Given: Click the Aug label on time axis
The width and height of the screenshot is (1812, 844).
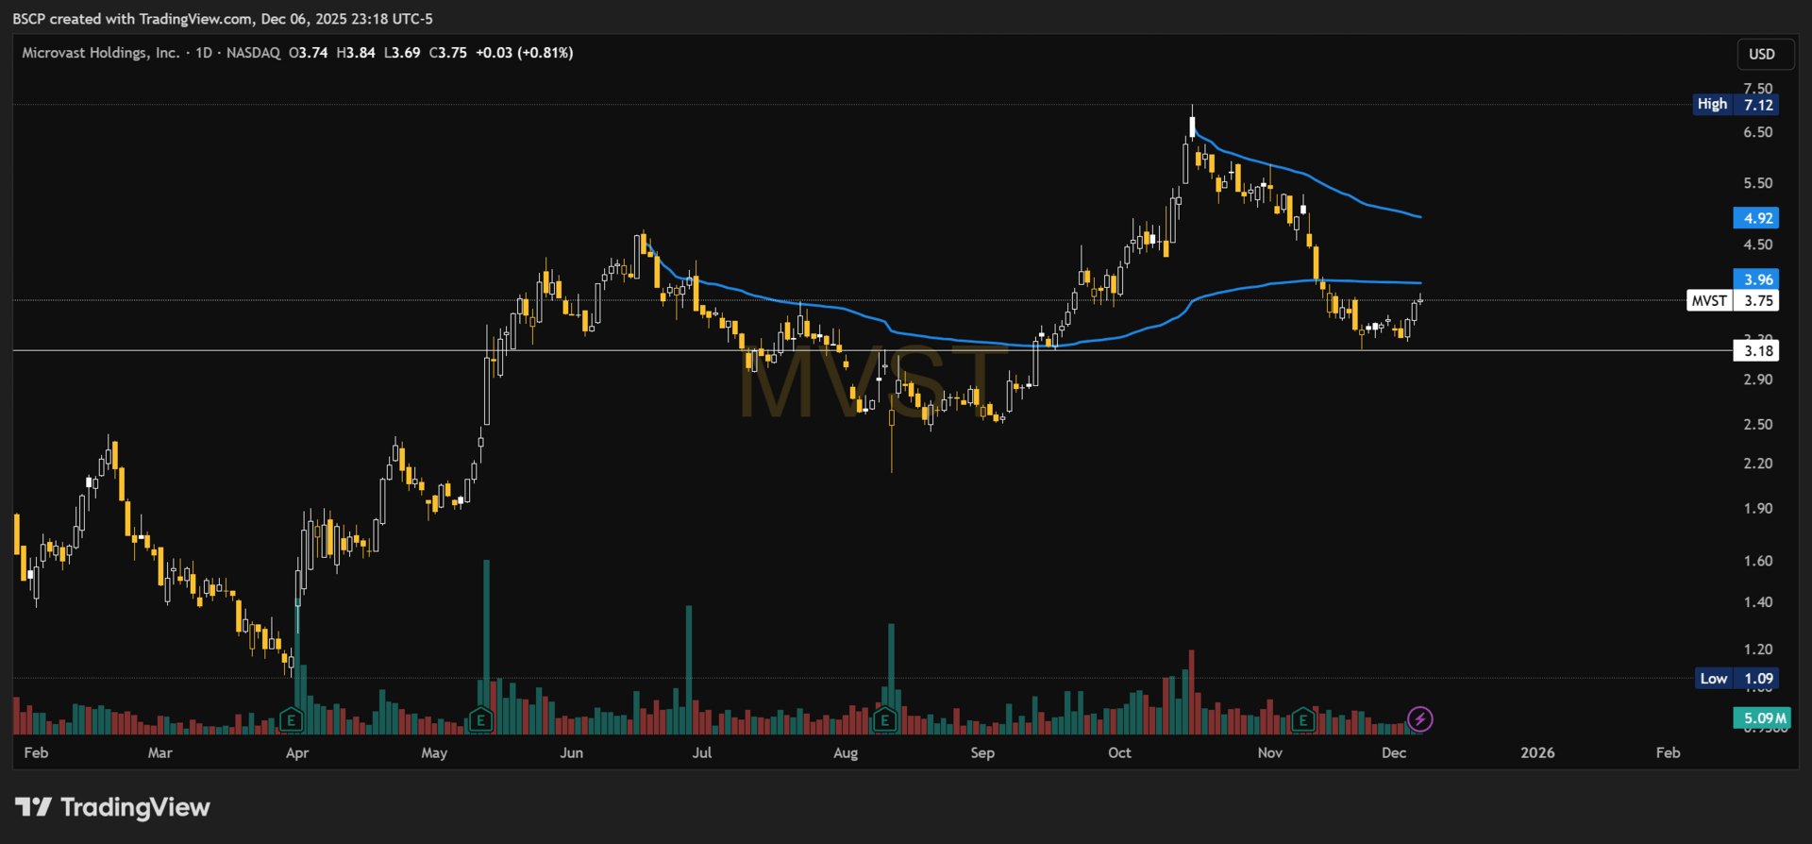Looking at the screenshot, I should (x=846, y=752).
